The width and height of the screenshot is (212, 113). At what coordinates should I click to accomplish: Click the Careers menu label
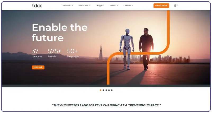[x=127, y=6]
